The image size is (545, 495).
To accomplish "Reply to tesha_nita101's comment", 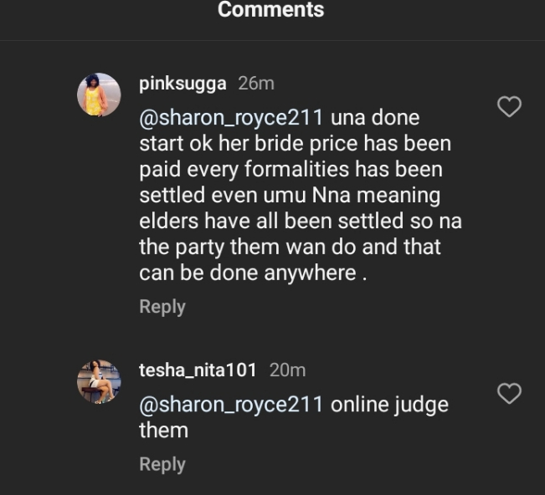I will click(162, 464).
